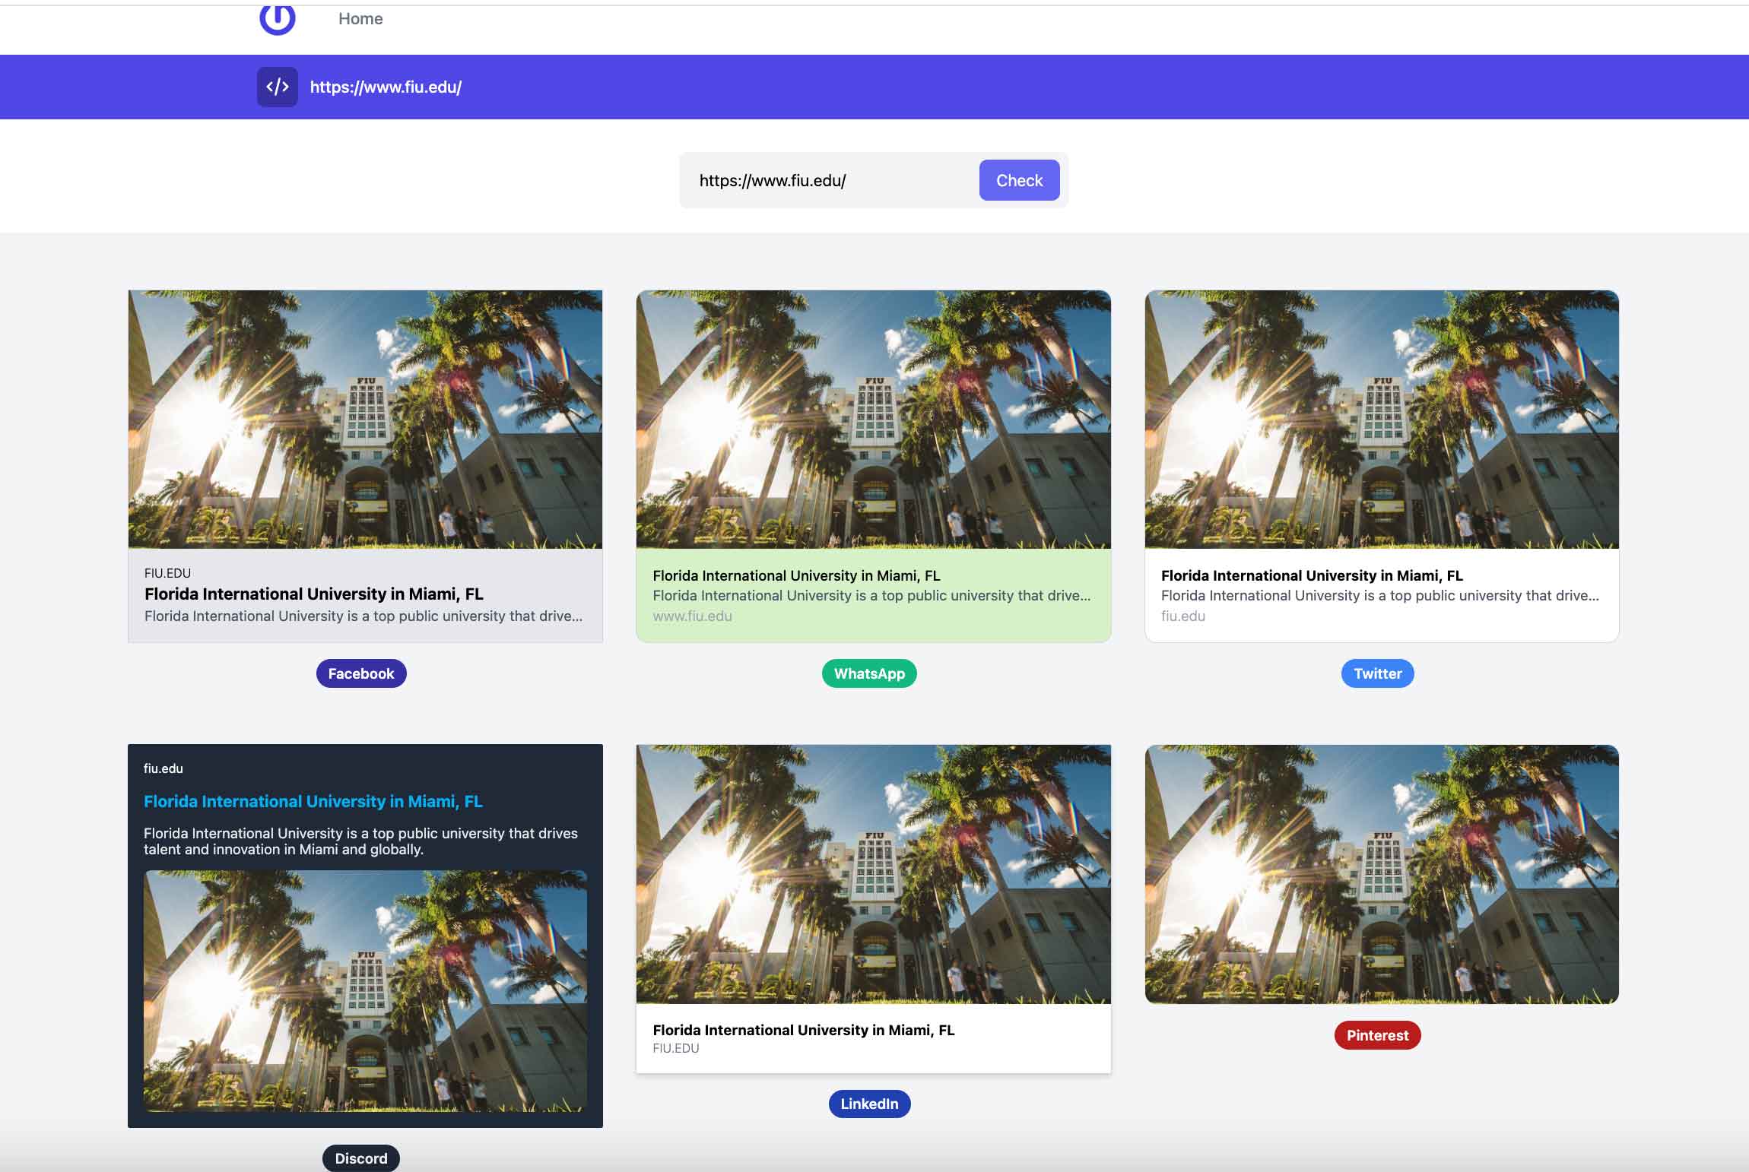
Task: Select the Twitter platform badge
Action: (x=1376, y=673)
